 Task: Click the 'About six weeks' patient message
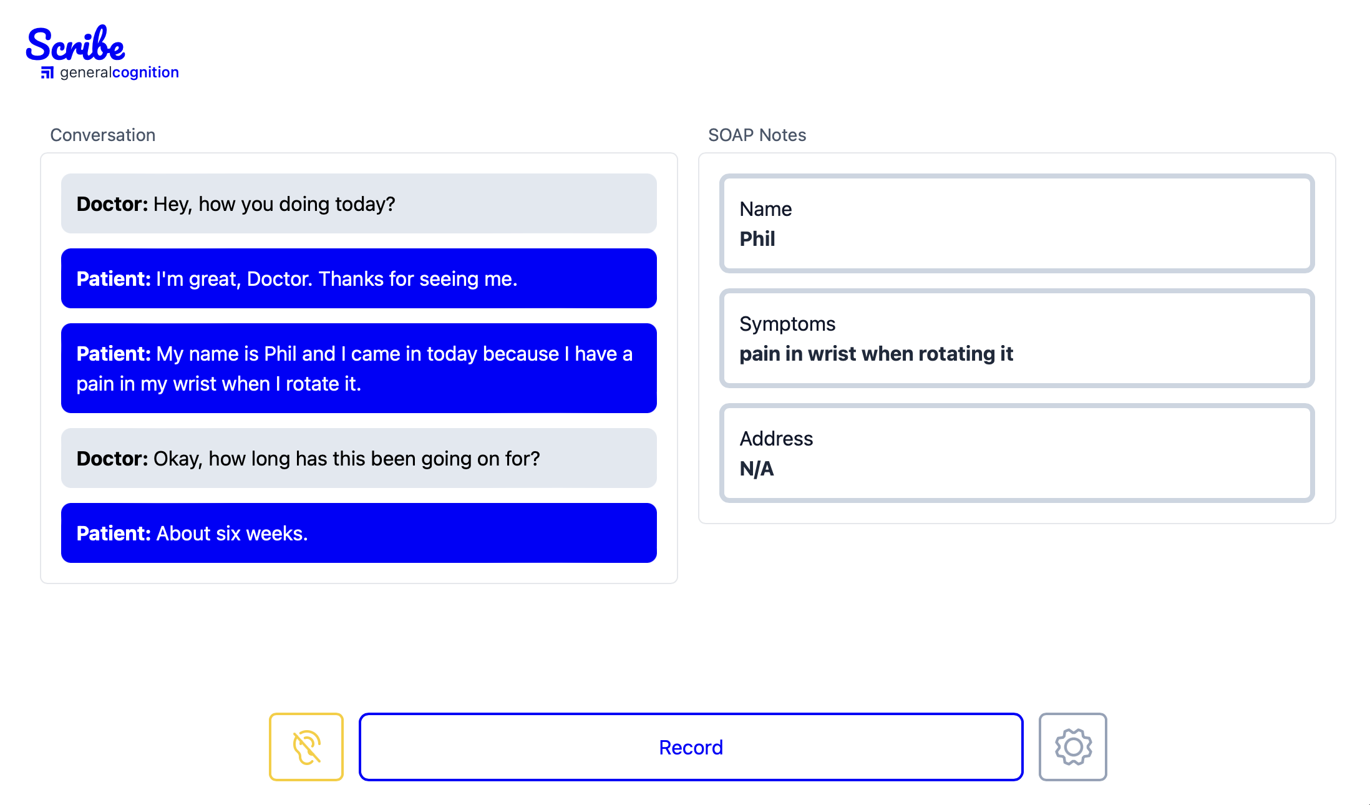pyautogui.click(x=359, y=533)
